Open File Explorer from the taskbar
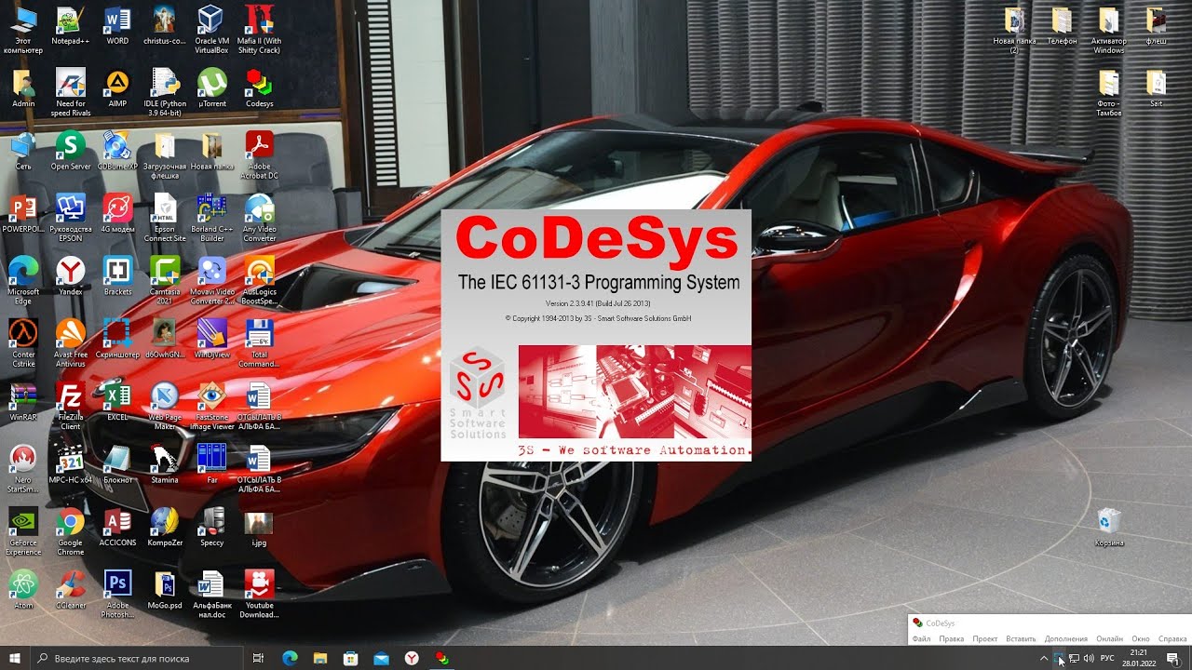1192x670 pixels. pos(319,658)
